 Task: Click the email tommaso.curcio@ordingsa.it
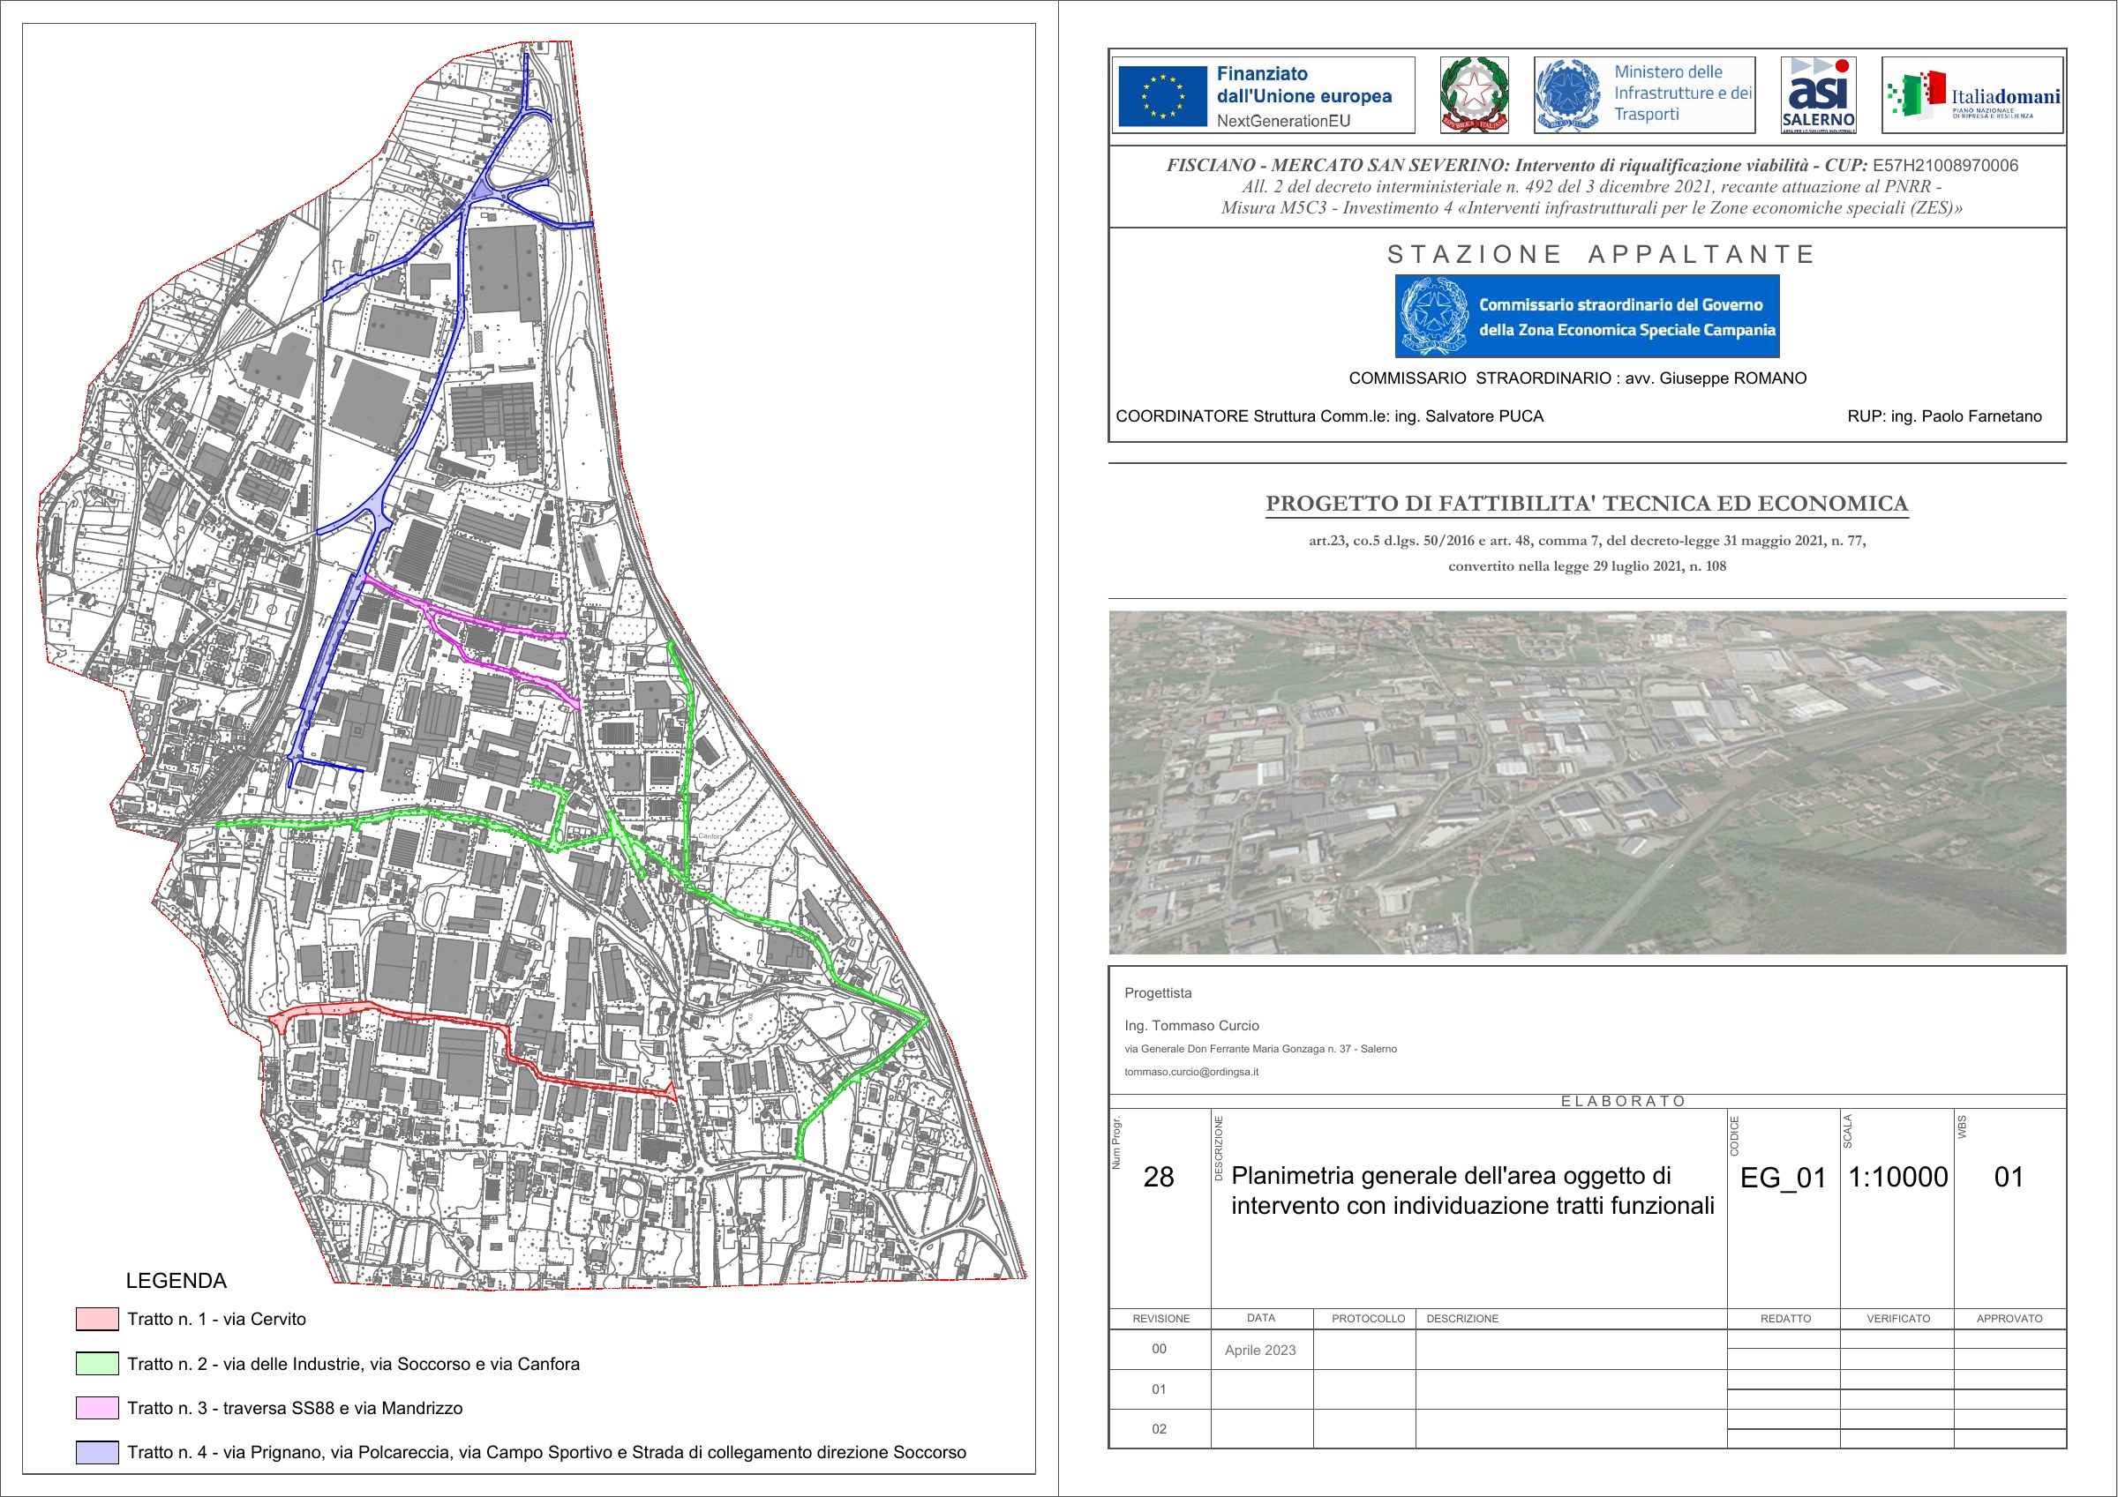coord(1190,1072)
